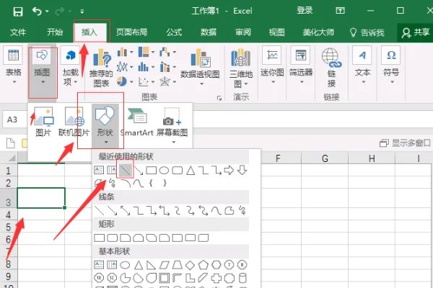Open the 表格 dropdown button
Image resolution: width=433 pixels, height=288 pixels.
click(x=13, y=66)
